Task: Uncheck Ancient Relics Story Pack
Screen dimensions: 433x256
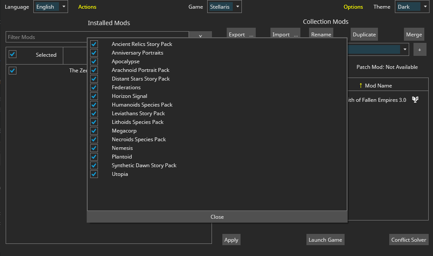Action: 94,44
